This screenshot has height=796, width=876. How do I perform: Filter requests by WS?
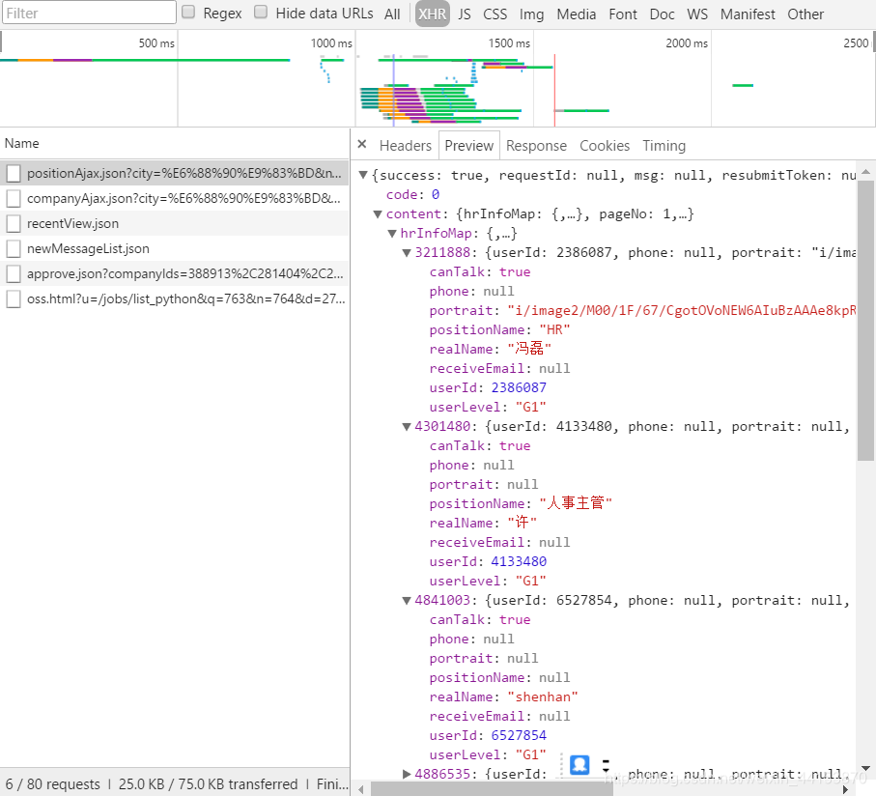(697, 14)
